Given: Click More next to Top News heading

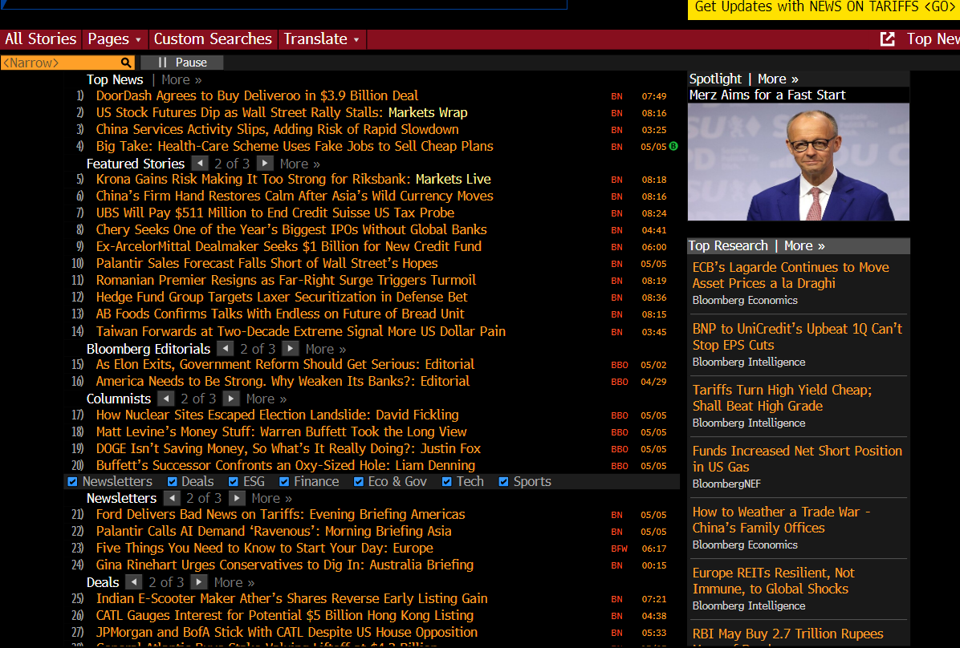Looking at the screenshot, I should pyautogui.click(x=181, y=79).
